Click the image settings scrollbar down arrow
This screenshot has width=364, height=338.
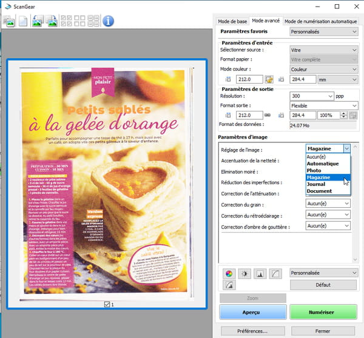[355, 260]
